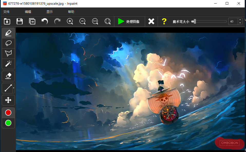
Task: Decrease brush size with down arrow
Action: (x=240, y=23)
